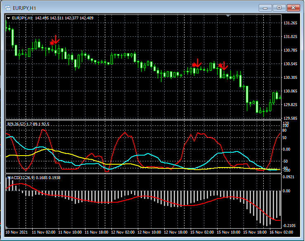Expand the triangle beside the EURJPY,H1 chart label
Image resolution: width=305 pixels, height=241 pixels.
tap(8, 18)
